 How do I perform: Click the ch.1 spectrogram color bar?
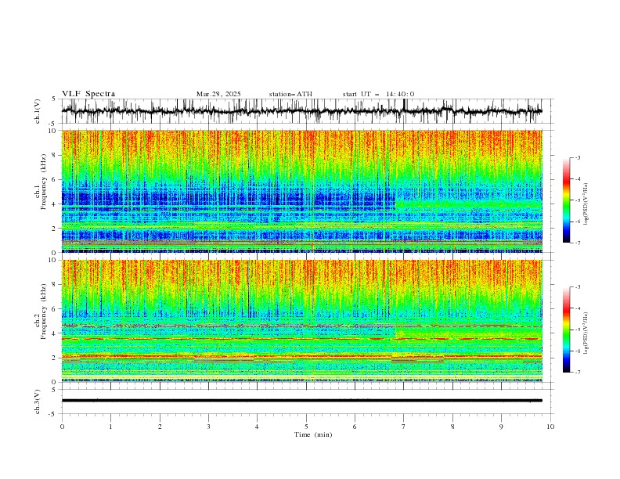coord(566,200)
